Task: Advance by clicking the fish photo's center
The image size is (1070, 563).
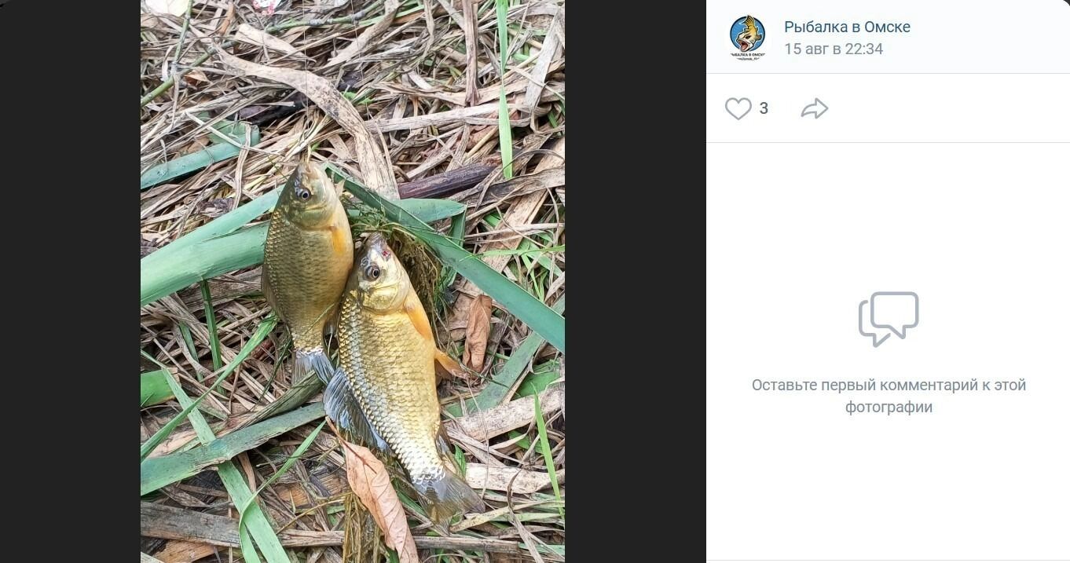Action: tap(352, 281)
